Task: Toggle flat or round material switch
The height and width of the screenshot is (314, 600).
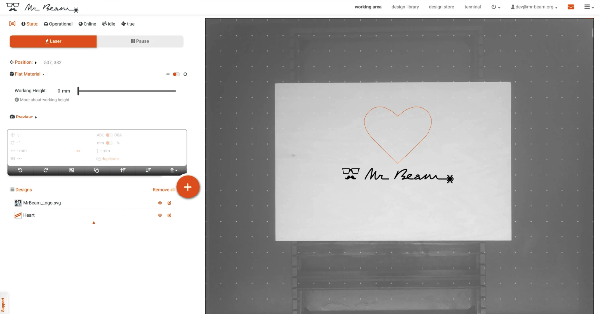Action: click(x=176, y=74)
